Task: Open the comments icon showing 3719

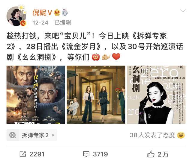Action: coord(86,154)
